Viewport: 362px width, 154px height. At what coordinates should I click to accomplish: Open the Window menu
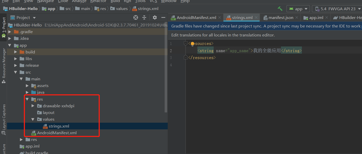click(169, 1)
